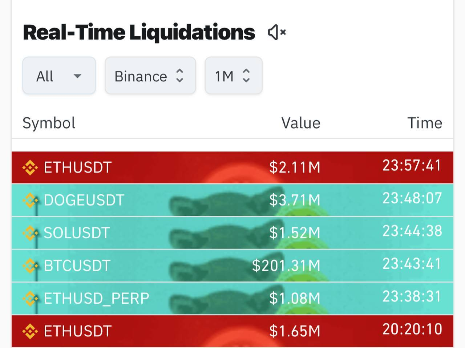Screen dimensions: 465x348
Task: Click the Real-Time Liquidations heading
Action: (x=139, y=32)
